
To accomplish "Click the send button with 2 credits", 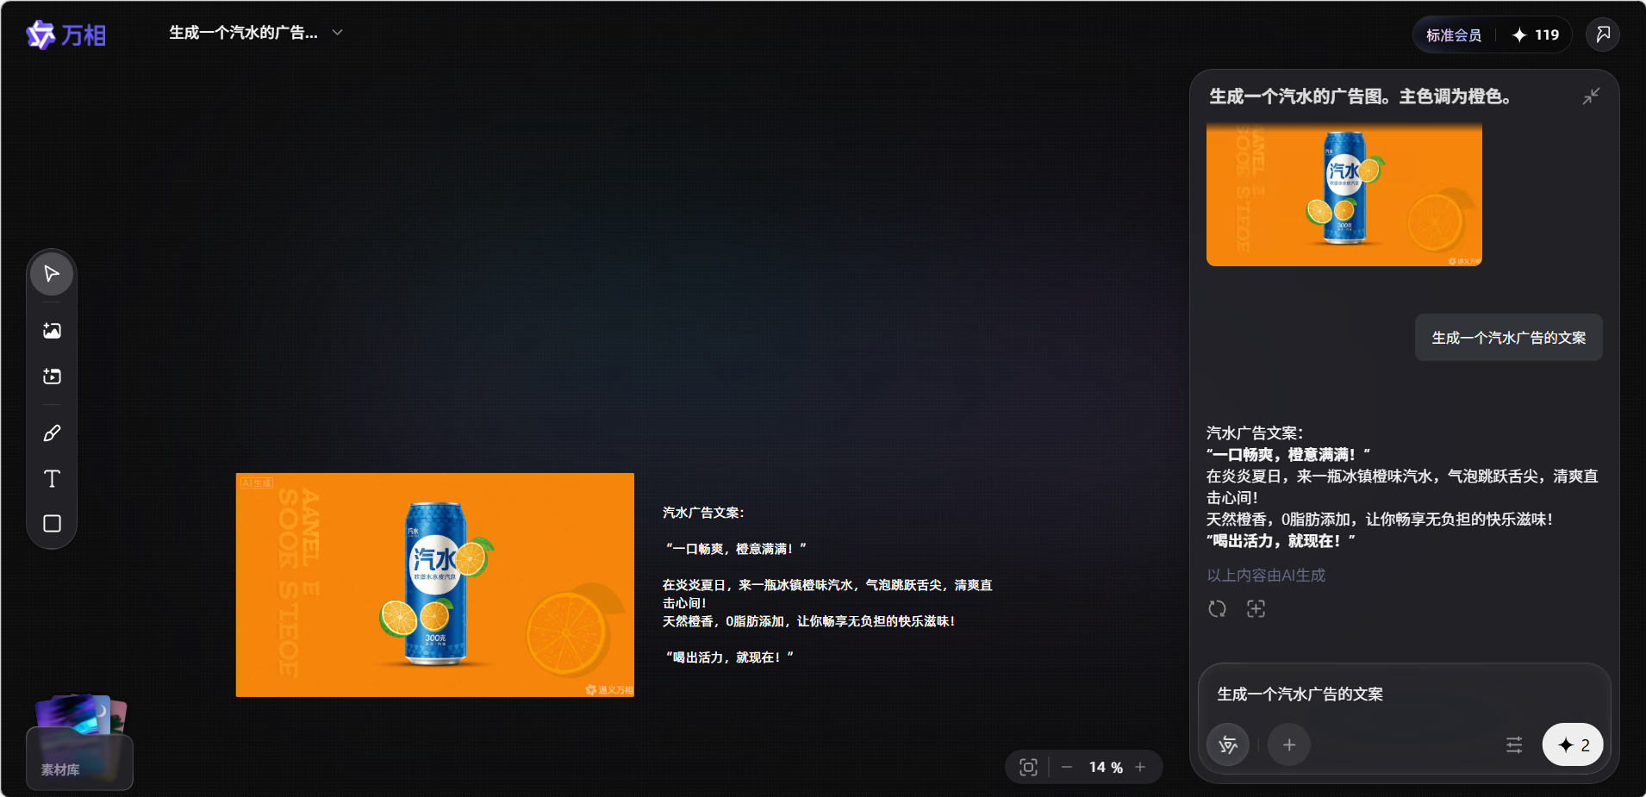I will [x=1573, y=745].
